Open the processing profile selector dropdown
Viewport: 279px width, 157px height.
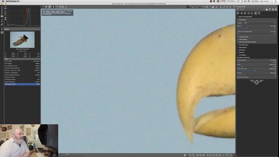pyautogui.click(x=252, y=10)
